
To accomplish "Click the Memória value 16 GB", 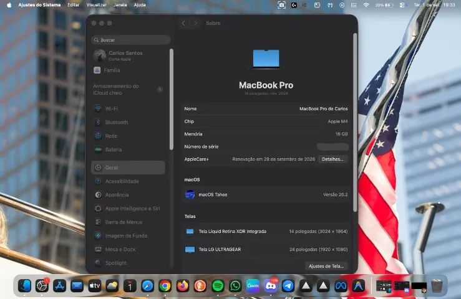I will click(x=341, y=134).
